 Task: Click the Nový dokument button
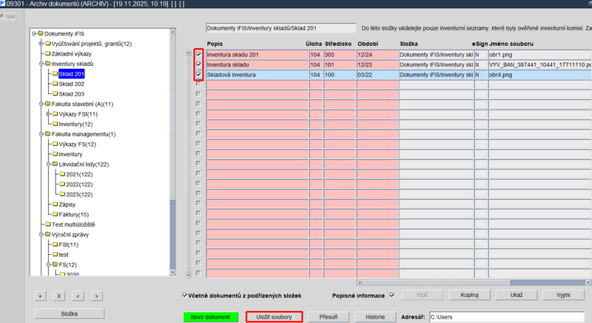(x=210, y=317)
